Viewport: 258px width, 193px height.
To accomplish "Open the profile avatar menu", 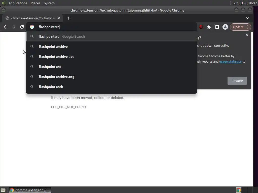I will pos(225,27).
